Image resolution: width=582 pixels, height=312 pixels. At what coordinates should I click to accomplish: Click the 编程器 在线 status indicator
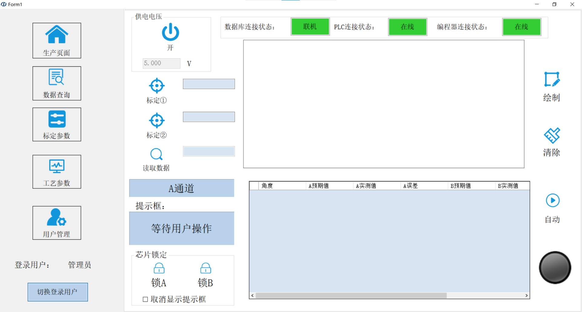(x=521, y=27)
